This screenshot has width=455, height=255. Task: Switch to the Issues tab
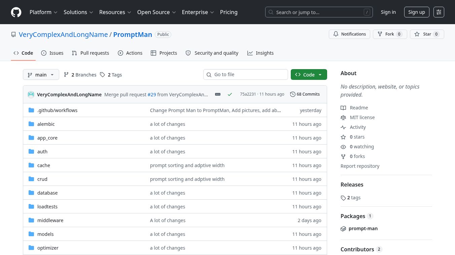click(52, 53)
